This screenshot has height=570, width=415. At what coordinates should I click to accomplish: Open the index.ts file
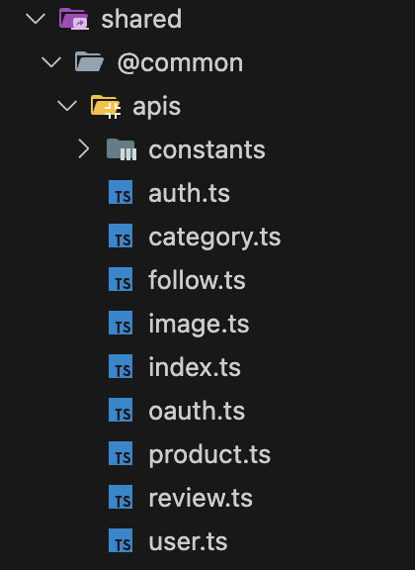click(x=195, y=367)
